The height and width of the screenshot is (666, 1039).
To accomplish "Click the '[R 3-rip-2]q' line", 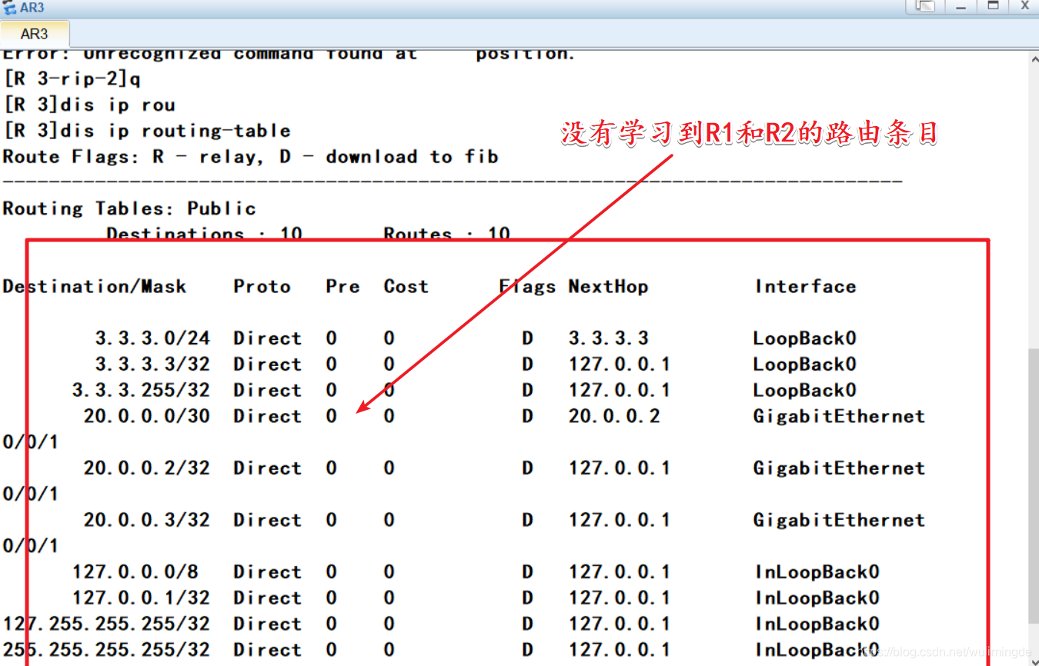I will pos(72,78).
